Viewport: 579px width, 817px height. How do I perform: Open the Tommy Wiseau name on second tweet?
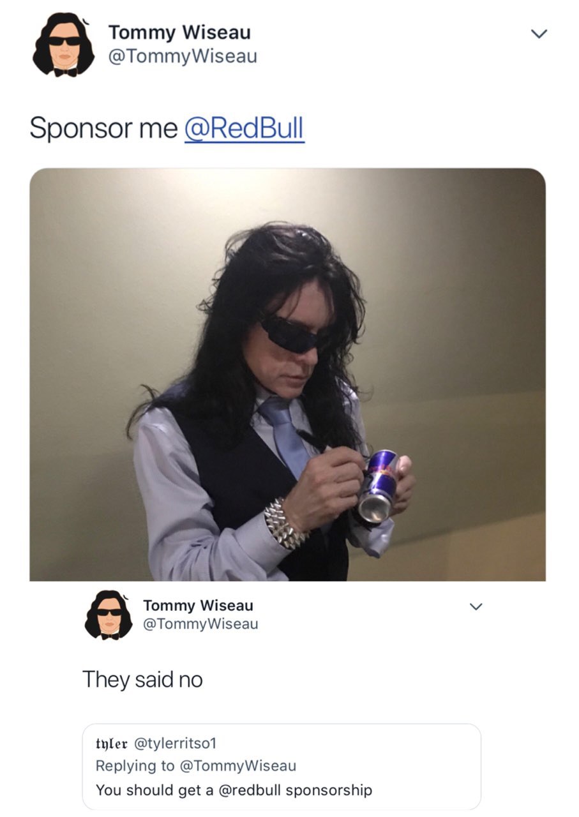click(198, 604)
